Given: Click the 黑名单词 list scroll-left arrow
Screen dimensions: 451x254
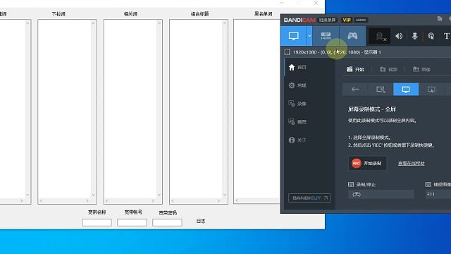Looking at the screenshot, I should point(237,200).
